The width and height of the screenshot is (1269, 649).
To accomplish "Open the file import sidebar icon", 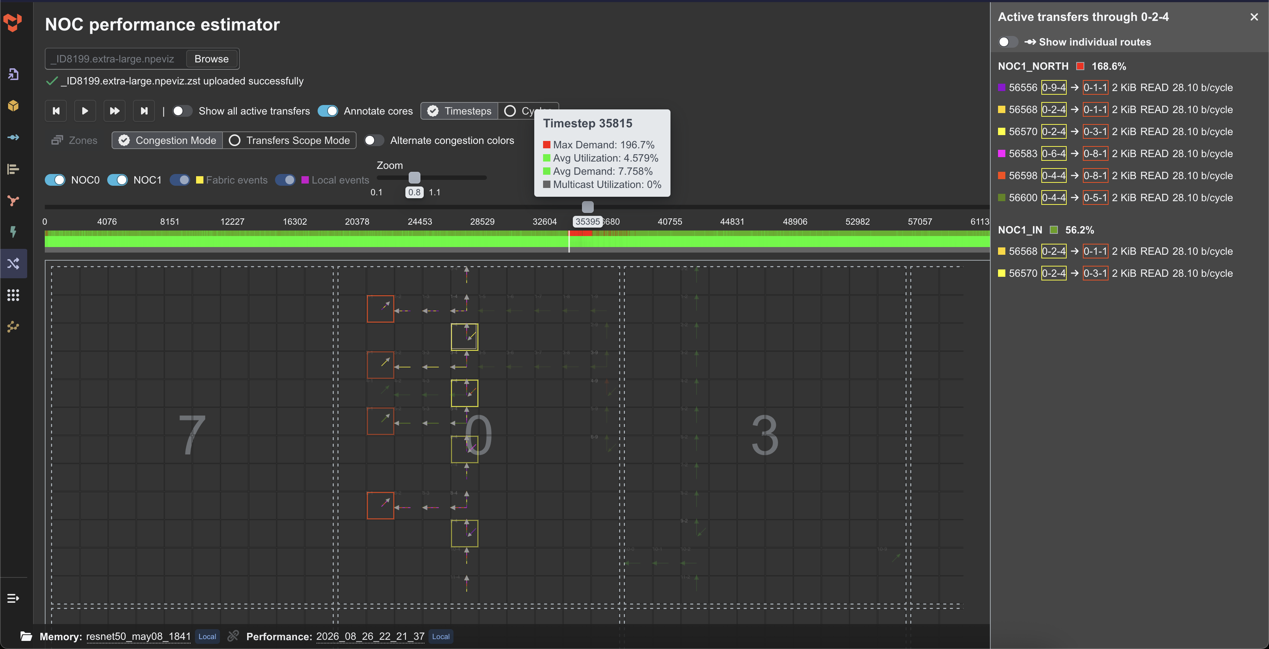I will (13, 74).
